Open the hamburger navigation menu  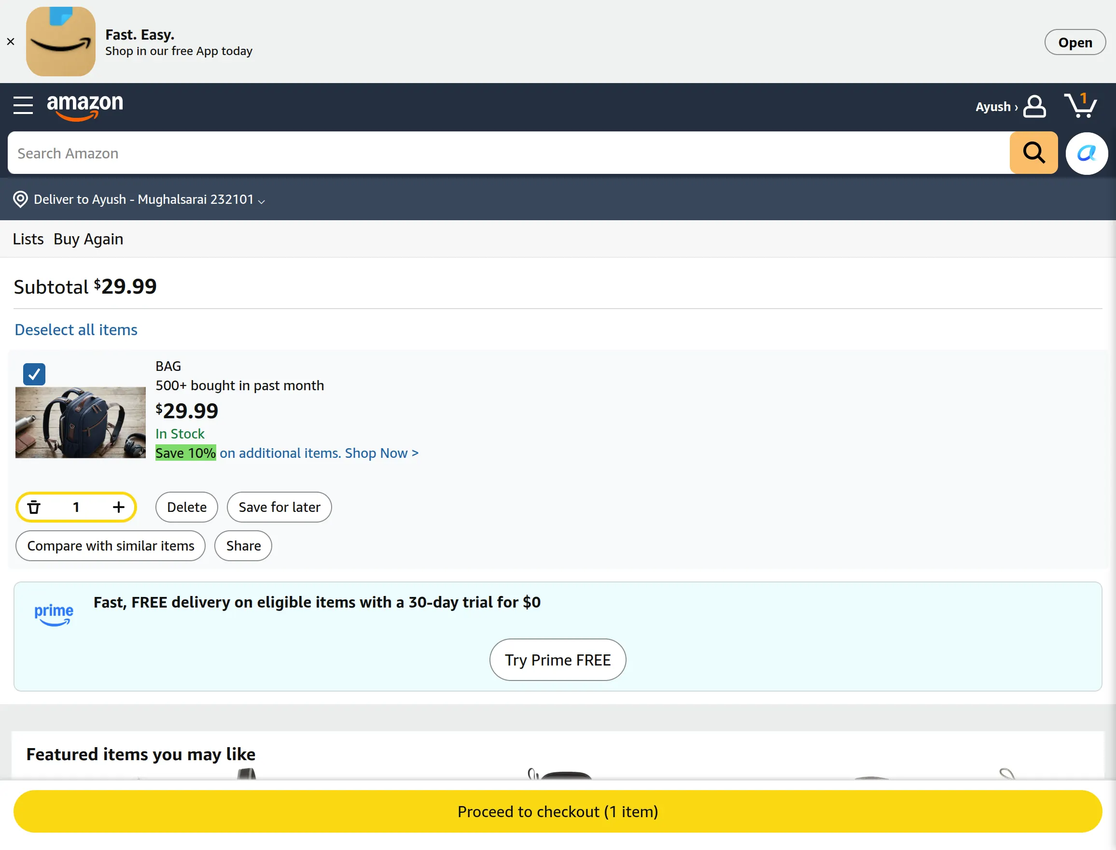click(23, 105)
